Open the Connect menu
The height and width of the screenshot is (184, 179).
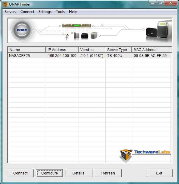[x=27, y=12]
